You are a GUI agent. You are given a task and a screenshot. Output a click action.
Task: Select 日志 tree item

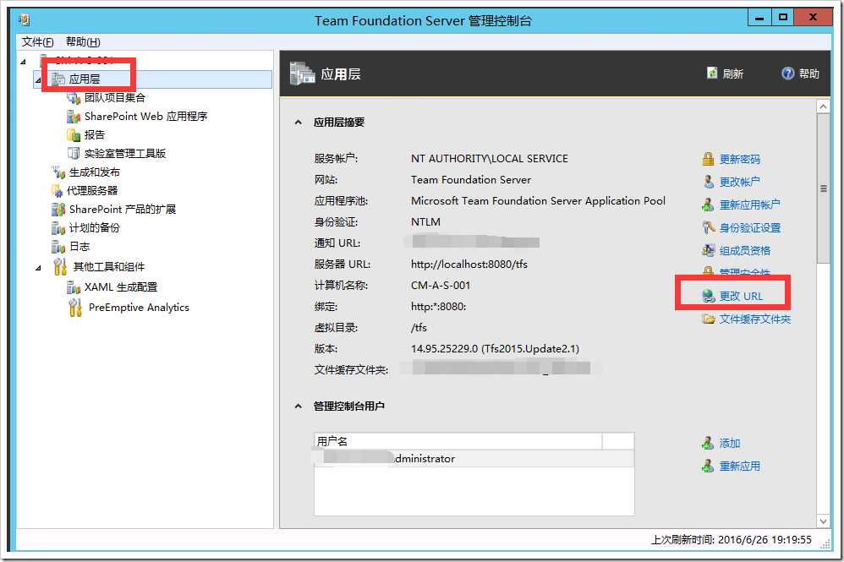(x=79, y=246)
